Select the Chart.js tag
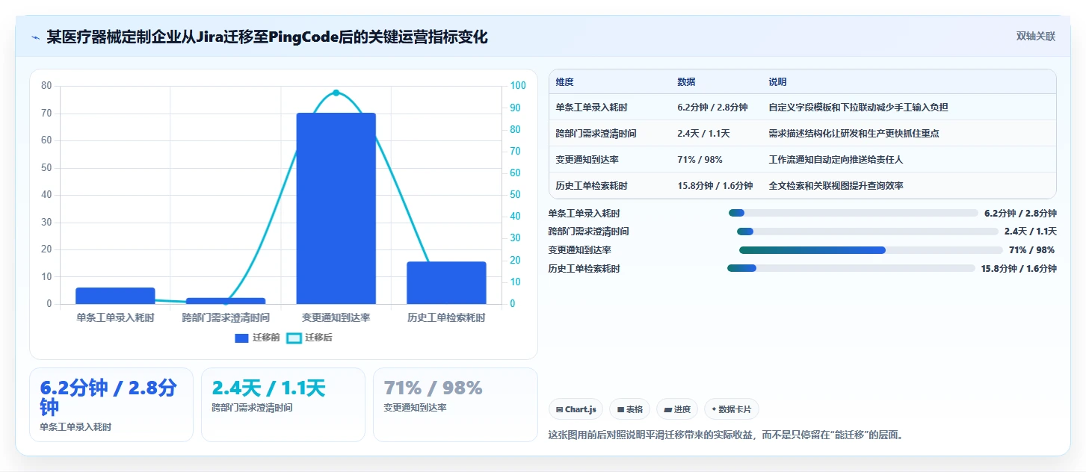The height and width of the screenshot is (472, 1086). (576, 409)
